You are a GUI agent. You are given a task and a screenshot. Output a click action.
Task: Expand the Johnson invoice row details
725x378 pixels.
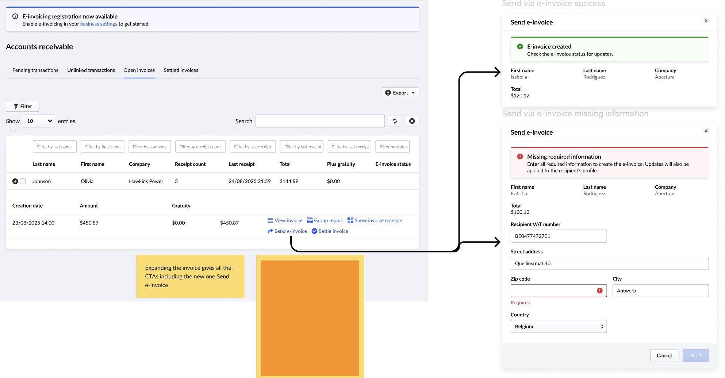(x=15, y=181)
